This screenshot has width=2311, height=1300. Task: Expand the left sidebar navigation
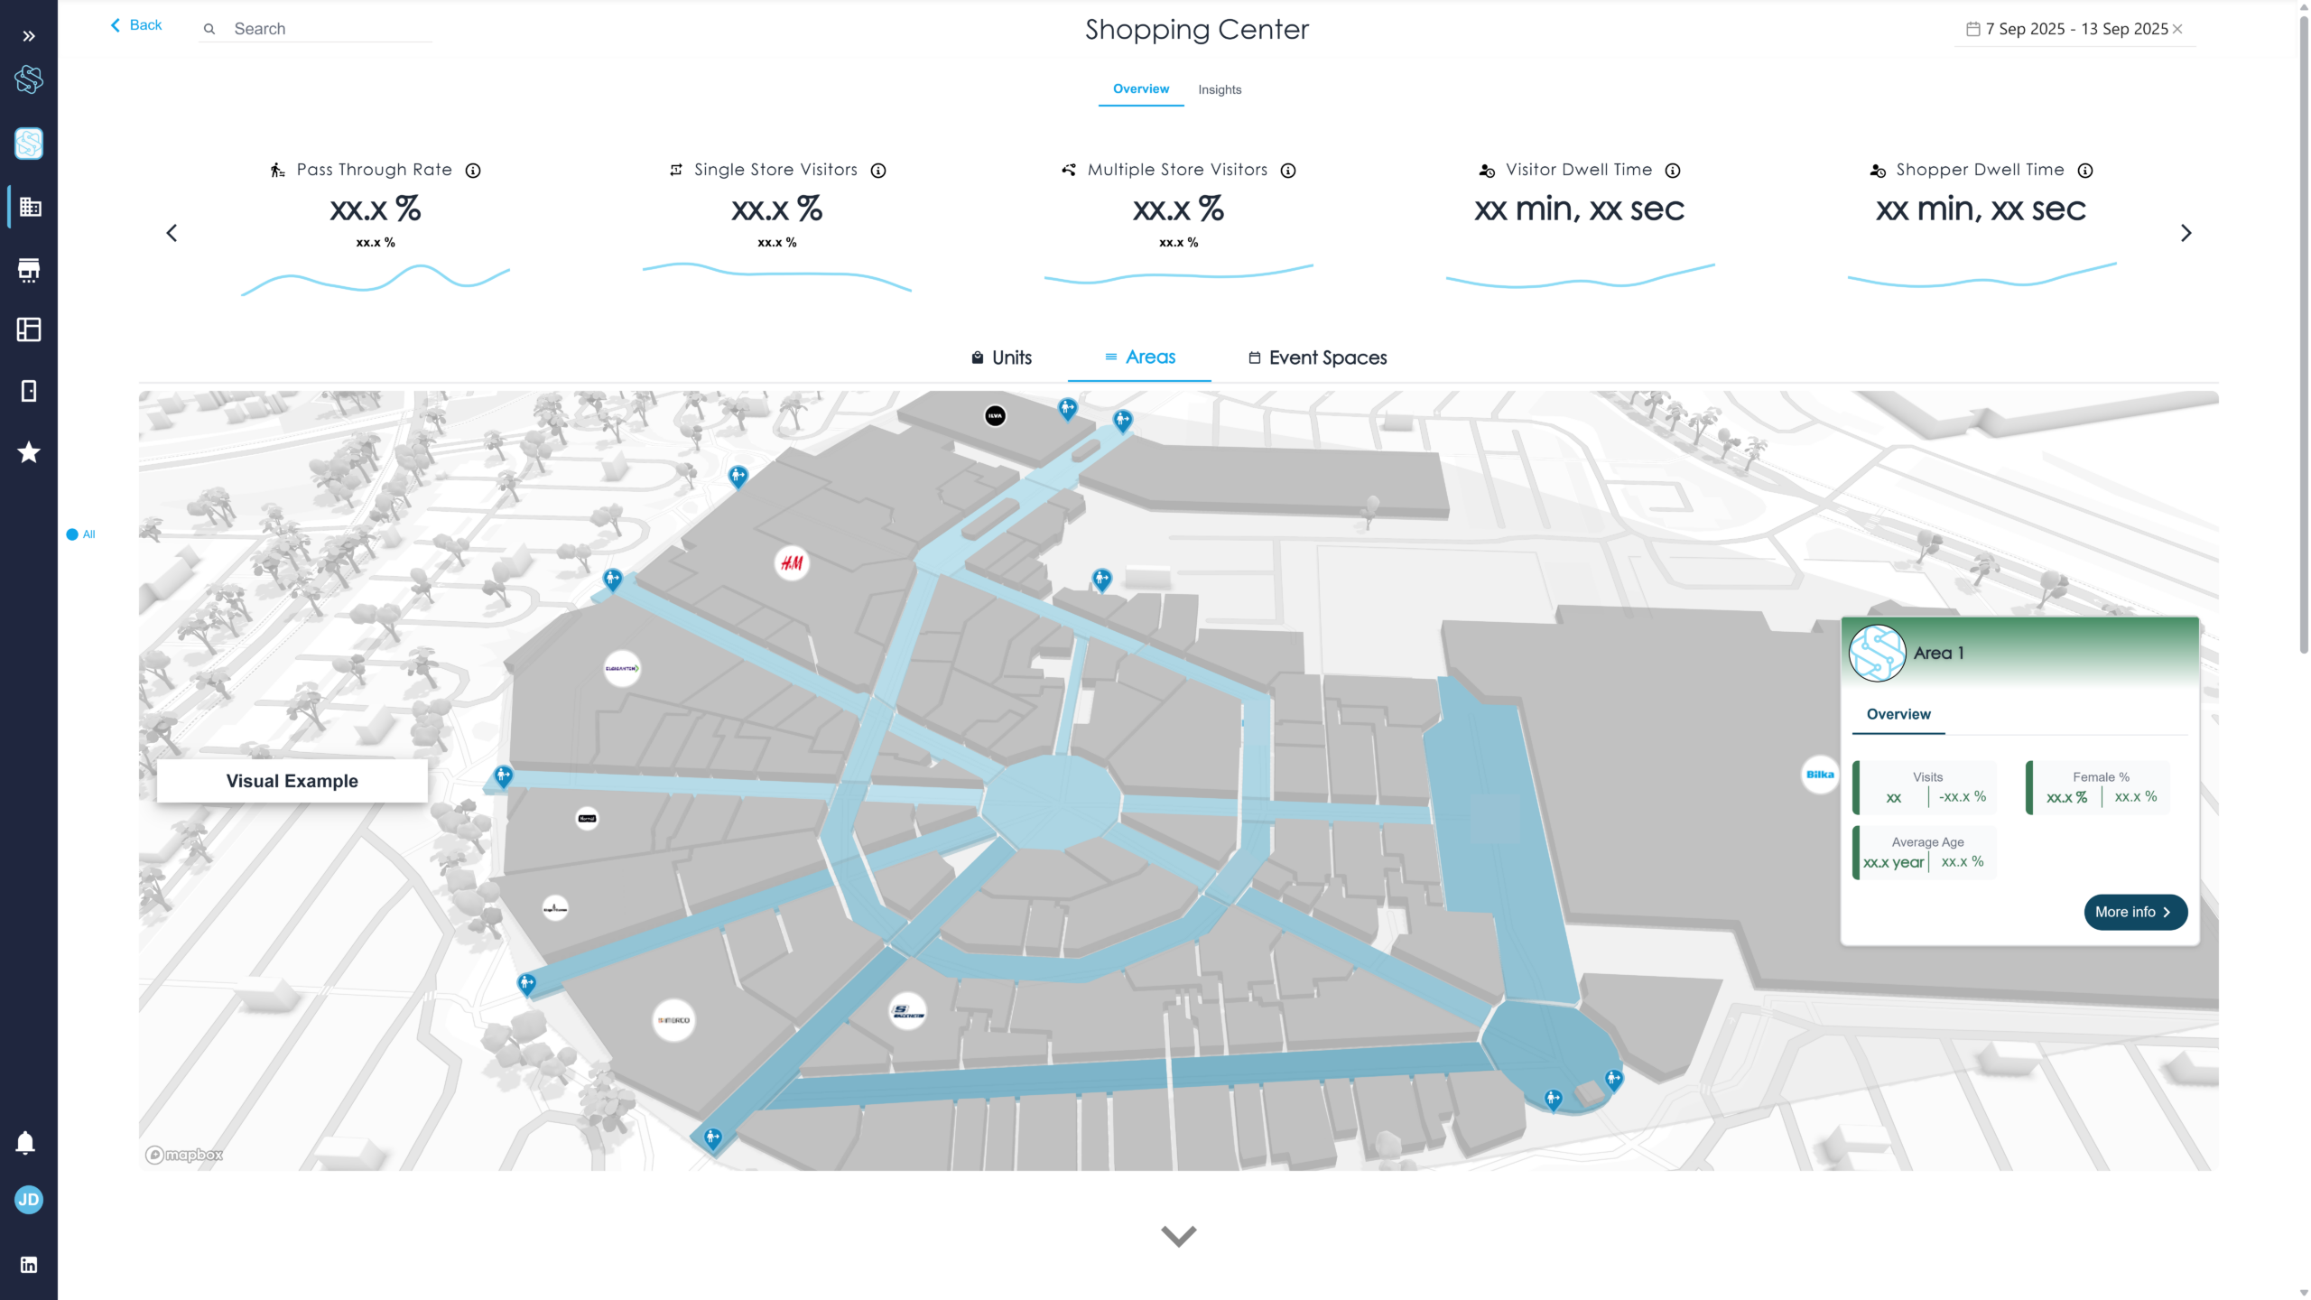29,36
